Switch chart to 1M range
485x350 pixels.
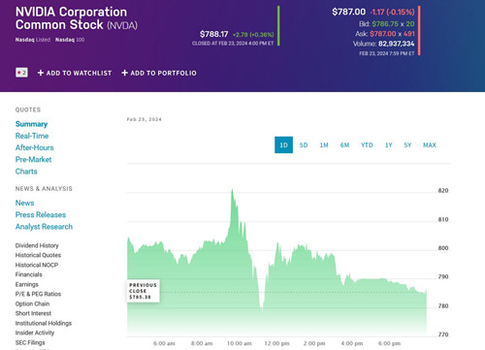coord(324,145)
